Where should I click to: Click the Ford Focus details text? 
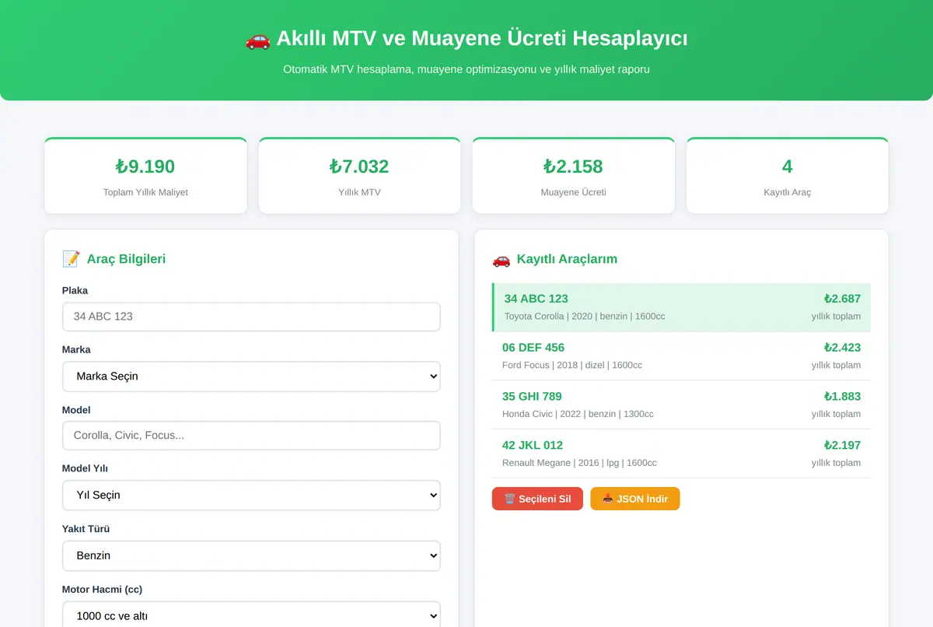click(572, 366)
